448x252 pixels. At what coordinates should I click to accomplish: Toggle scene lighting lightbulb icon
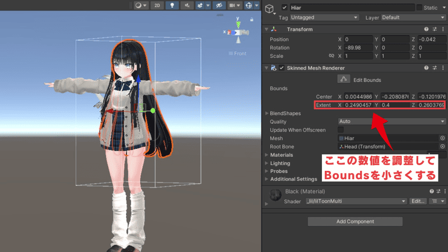coord(173,6)
